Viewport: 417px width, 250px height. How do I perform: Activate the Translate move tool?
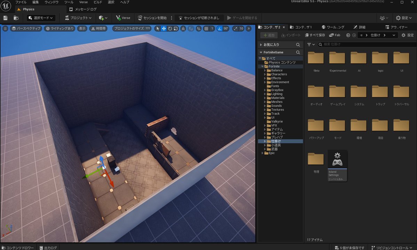click(164, 29)
